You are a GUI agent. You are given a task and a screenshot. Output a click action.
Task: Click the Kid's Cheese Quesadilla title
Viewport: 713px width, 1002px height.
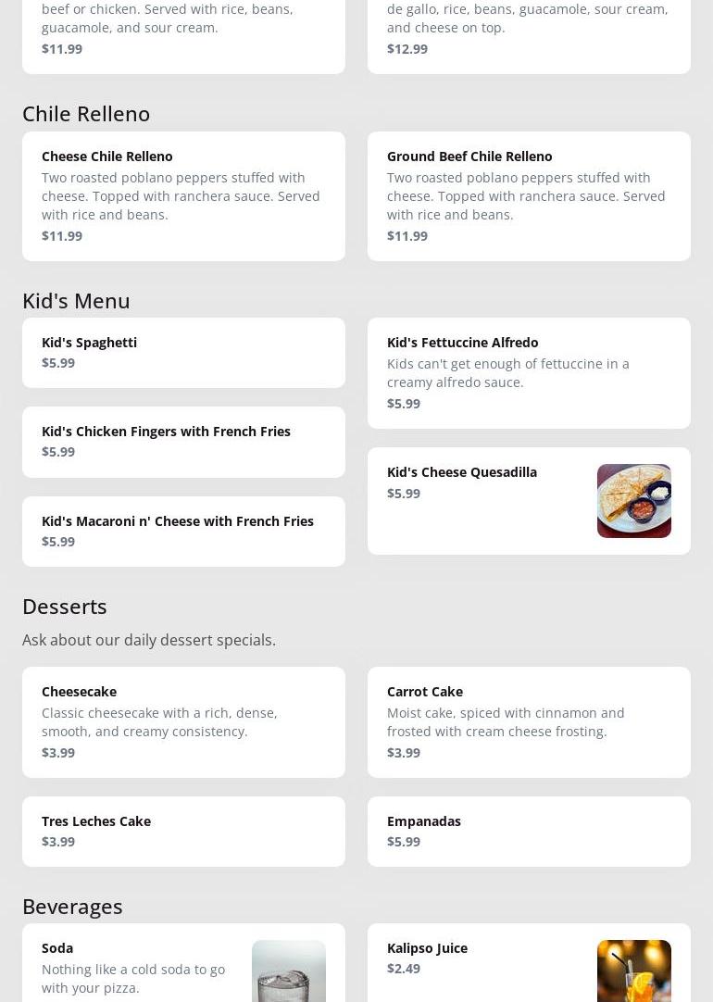(462, 472)
